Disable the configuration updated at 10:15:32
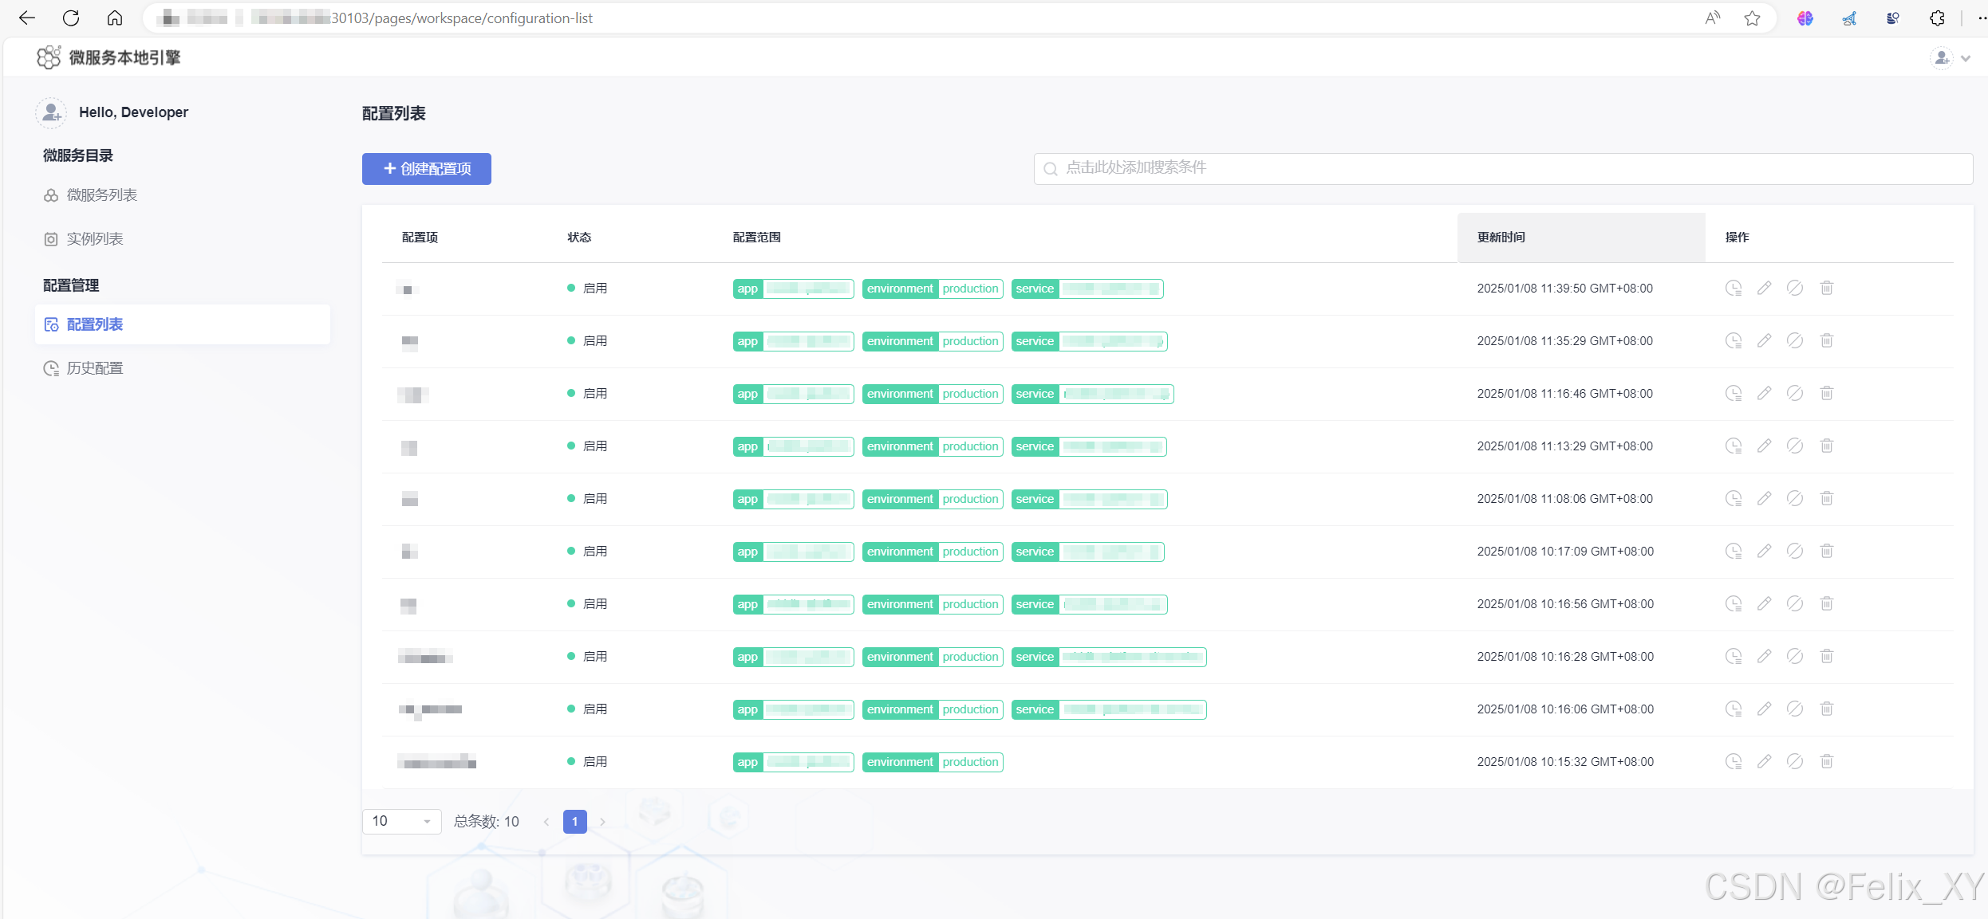This screenshot has width=1988, height=919. tap(1795, 761)
